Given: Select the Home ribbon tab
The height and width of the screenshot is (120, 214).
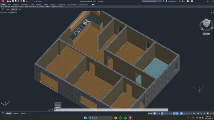Looking at the screenshot, I should [3, 5].
